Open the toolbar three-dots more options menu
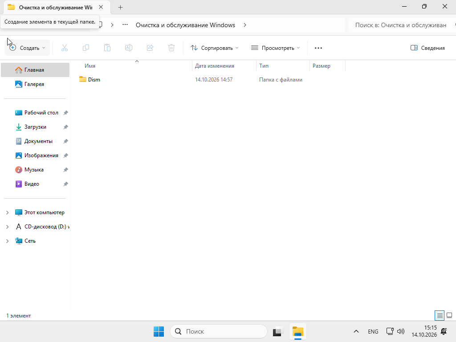 coord(318,48)
